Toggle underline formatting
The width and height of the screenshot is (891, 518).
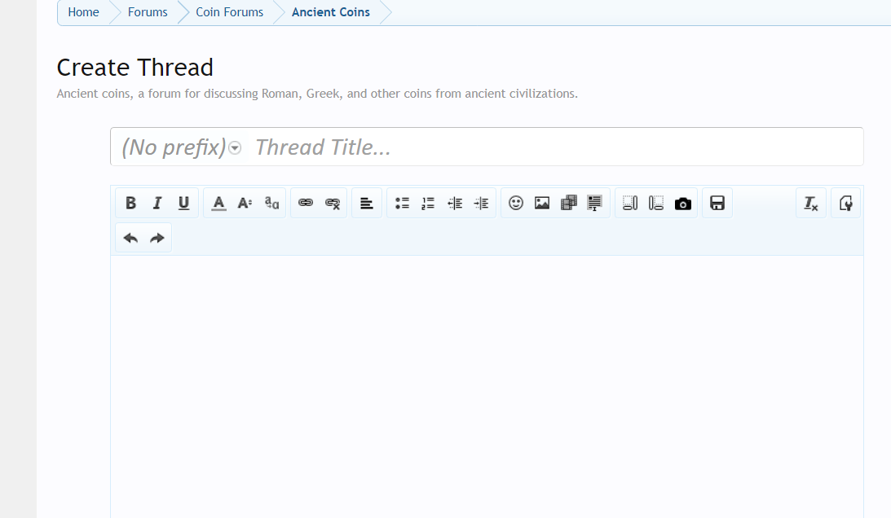(x=183, y=204)
